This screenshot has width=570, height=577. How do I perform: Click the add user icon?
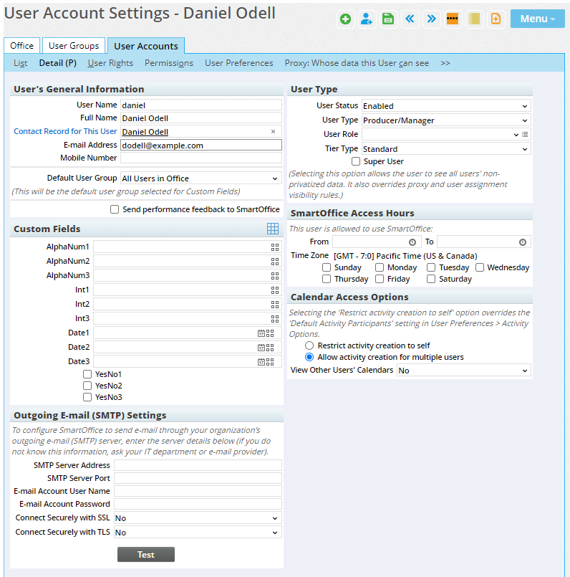(367, 19)
